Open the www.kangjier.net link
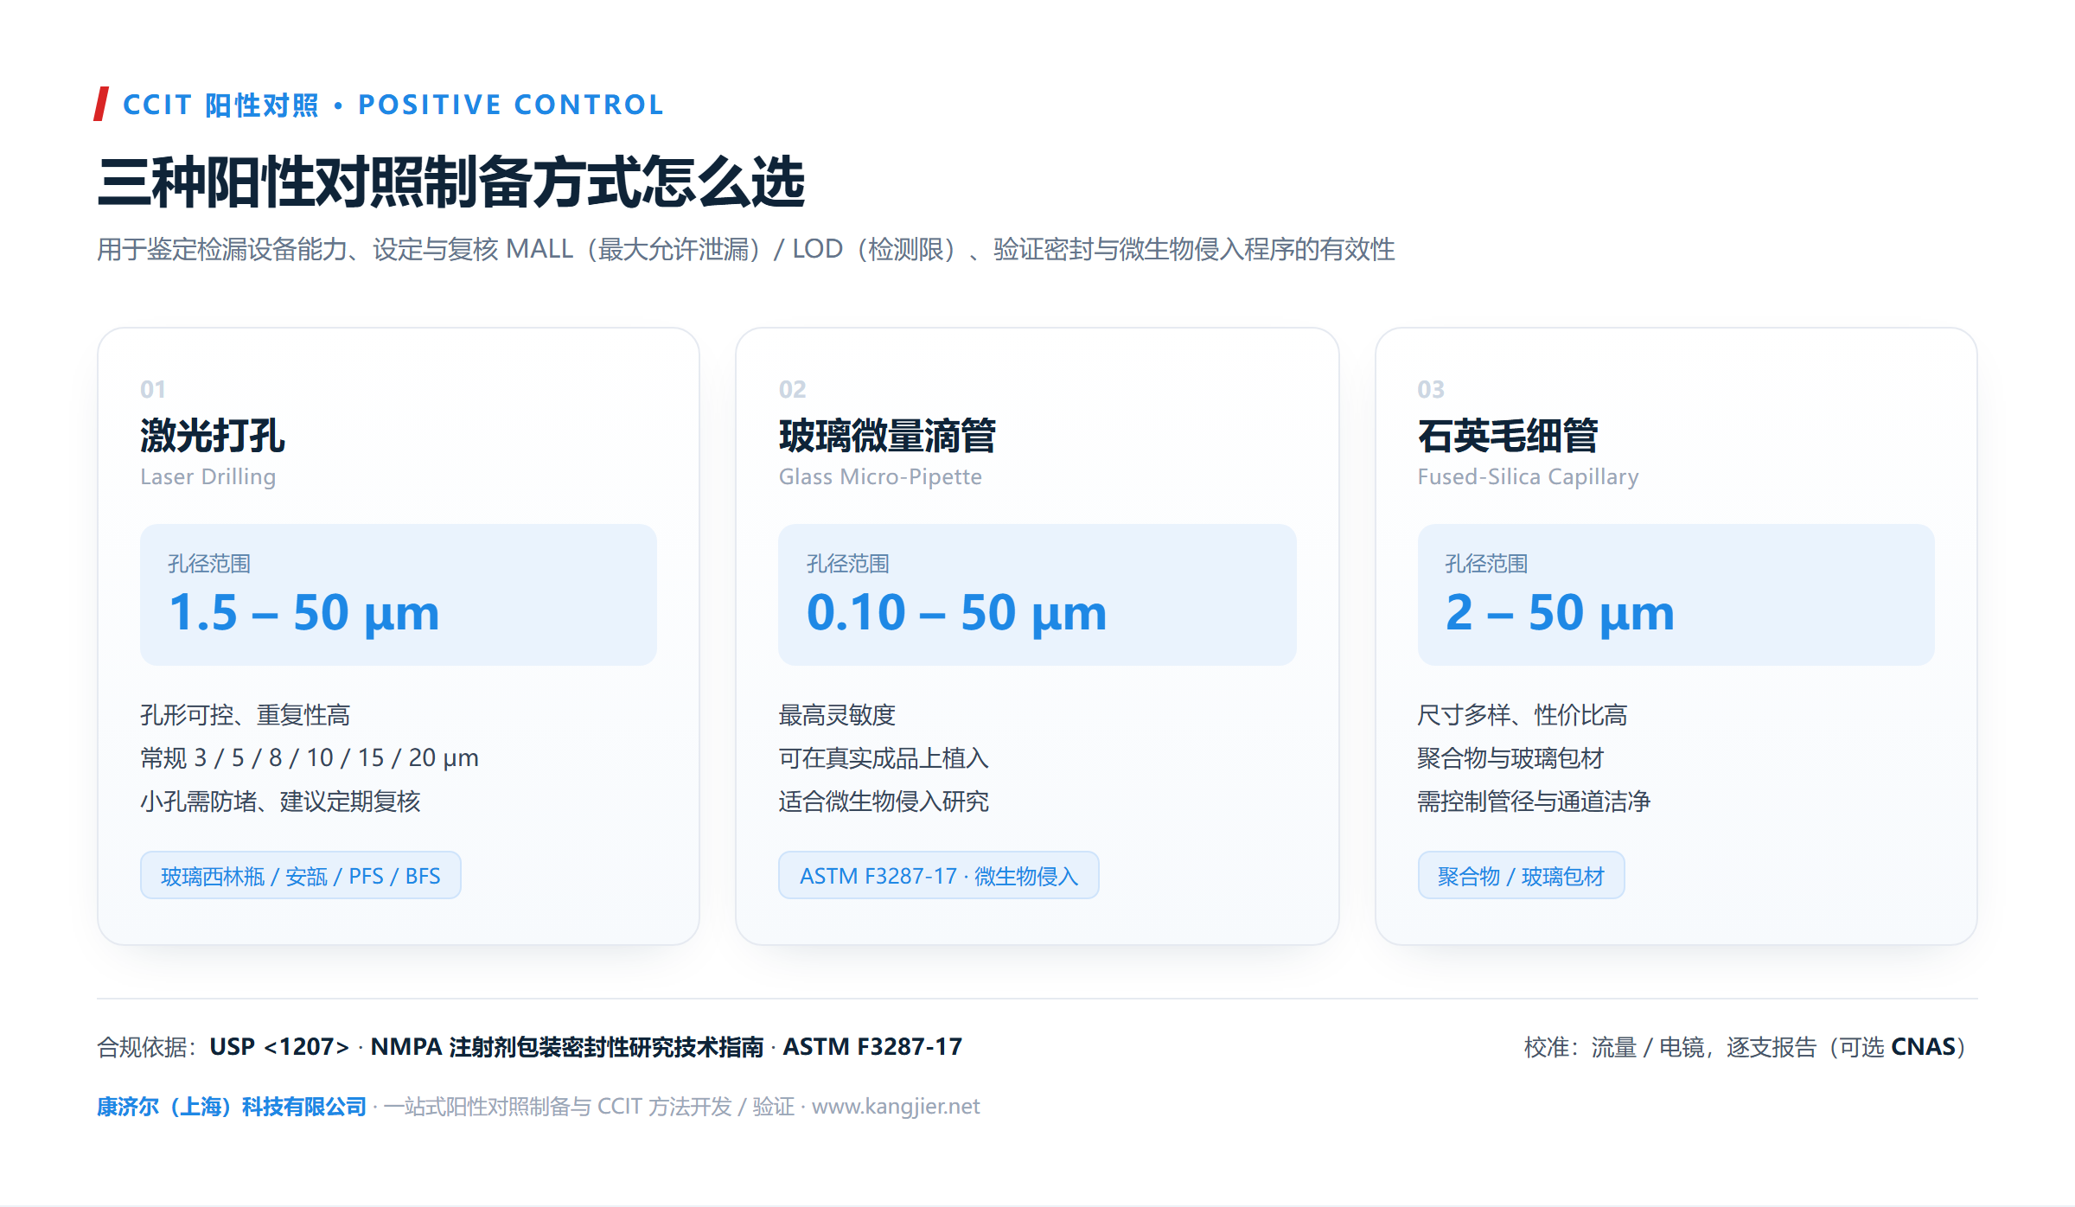The height and width of the screenshot is (1207, 2075). point(896,1107)
